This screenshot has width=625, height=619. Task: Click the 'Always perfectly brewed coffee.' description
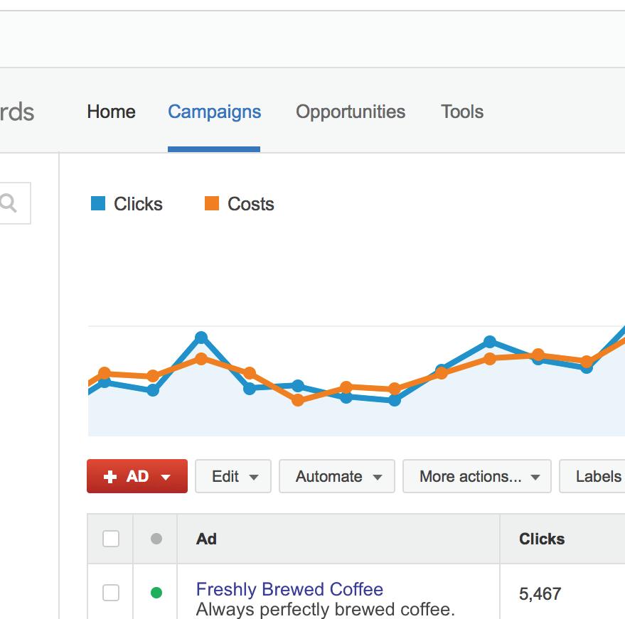tap(325, 610)
